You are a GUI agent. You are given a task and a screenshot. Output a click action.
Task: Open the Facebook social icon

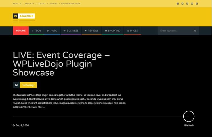point(178,3)
